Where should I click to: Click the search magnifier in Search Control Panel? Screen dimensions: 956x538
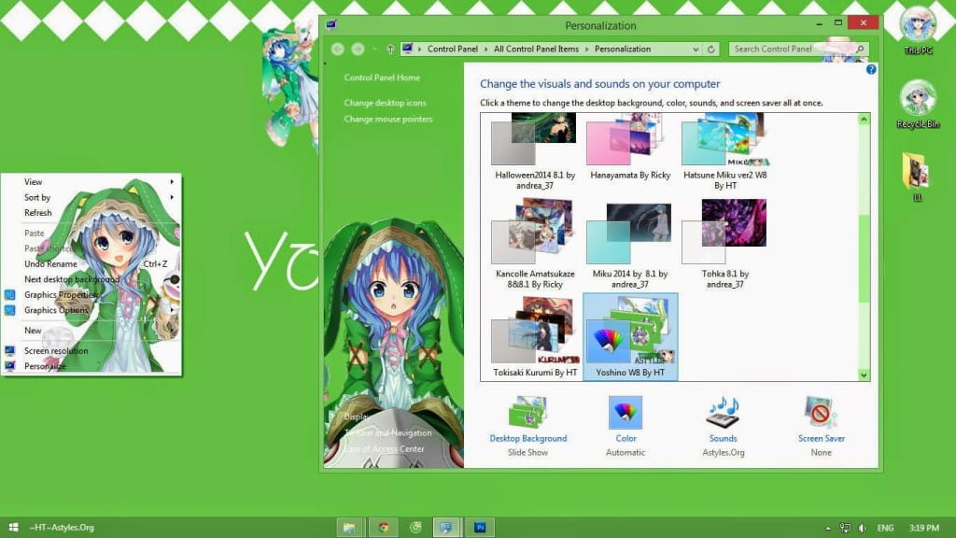point(858,49)
